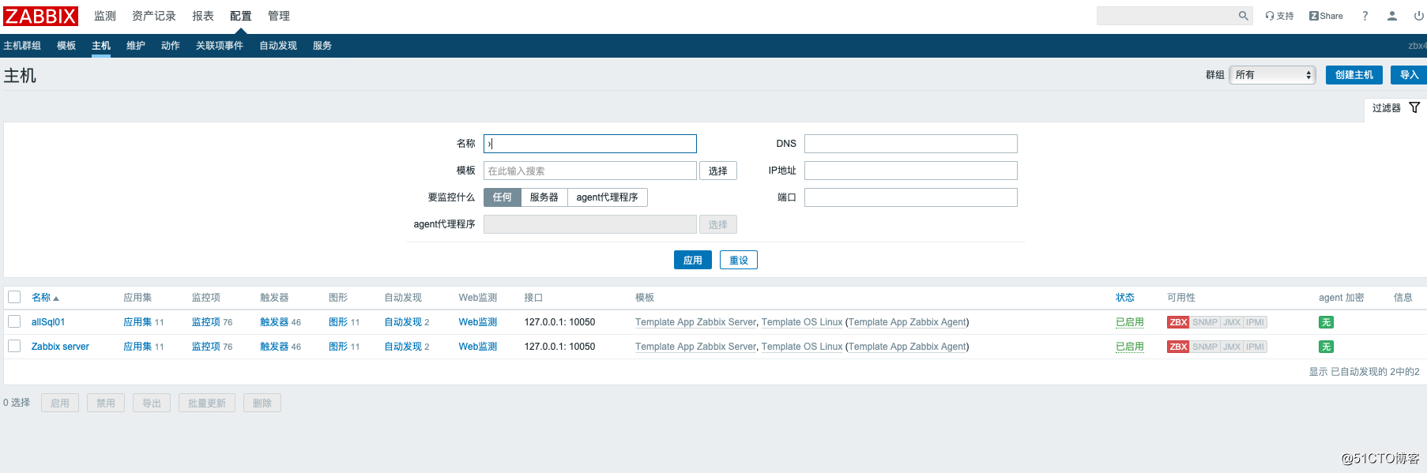
Task: Open the 群组 dropdown
Action: pos(1272,75)
